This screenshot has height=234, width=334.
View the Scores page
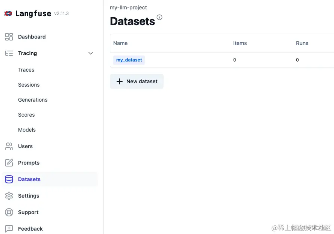(x=26, y=115)
